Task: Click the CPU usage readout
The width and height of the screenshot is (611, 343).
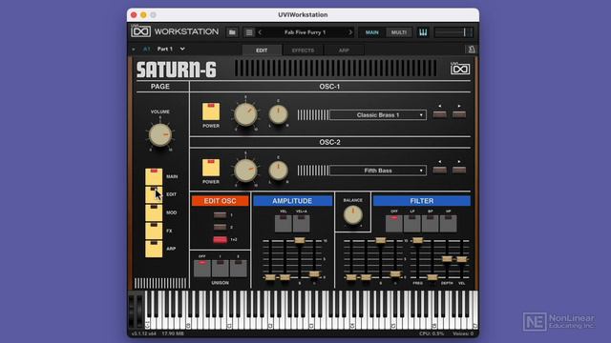Action: click(432, 333)
